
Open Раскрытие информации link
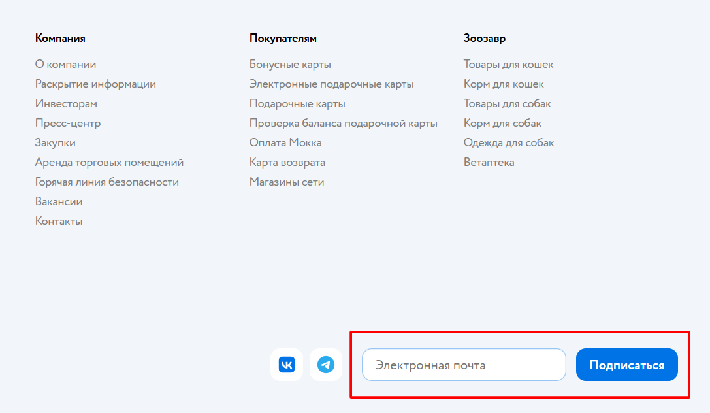pos(95,84)
